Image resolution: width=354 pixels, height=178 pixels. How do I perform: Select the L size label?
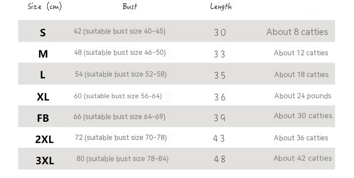point(43,75)
